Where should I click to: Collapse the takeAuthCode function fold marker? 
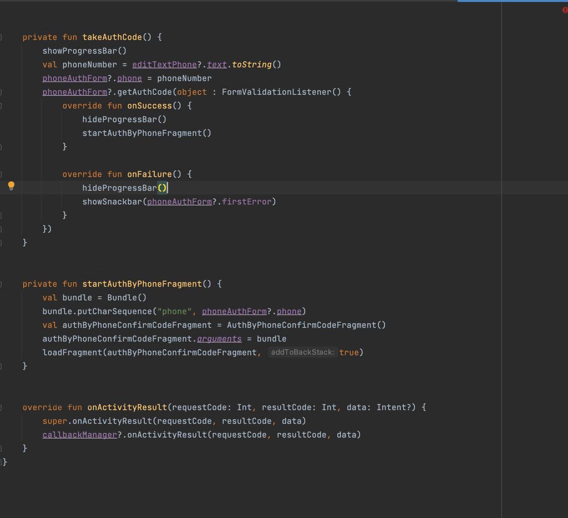click(1, 37)
